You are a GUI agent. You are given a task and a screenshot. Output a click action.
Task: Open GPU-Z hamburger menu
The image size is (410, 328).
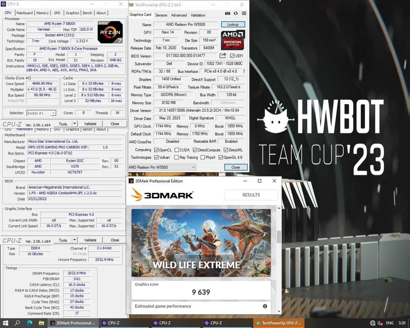click(244, 13)
